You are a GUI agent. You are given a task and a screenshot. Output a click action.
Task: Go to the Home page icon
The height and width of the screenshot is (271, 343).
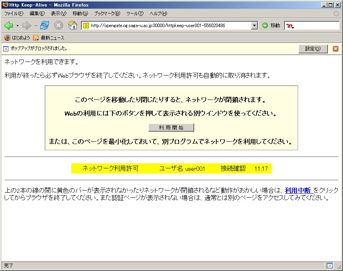pos(72,26)
